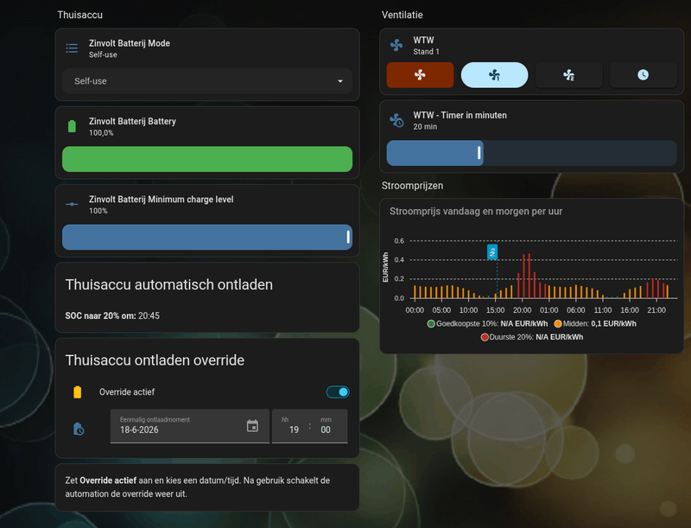691x528 pixels.
Task: Adjust the WTW Timer in minuten slider
Action: click(x=531, y=153)
